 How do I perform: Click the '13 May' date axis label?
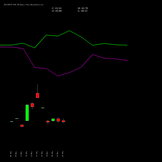[31, 154]
